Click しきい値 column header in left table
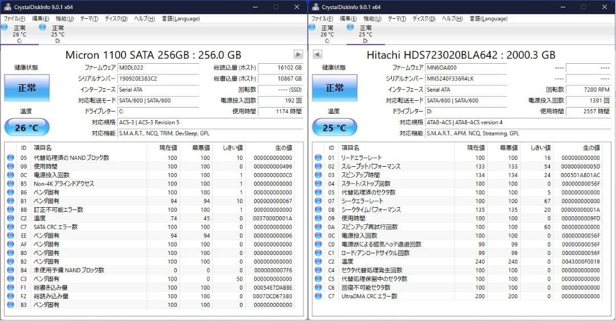Image resolution: width=616 pixels, height=321 pixels. pos(229,148)
